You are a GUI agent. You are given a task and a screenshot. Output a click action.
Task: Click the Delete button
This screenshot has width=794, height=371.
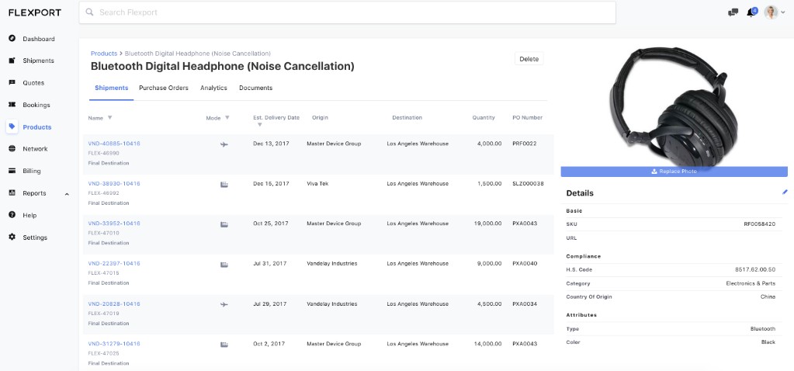pyautogui.click(x=529, y=59)
